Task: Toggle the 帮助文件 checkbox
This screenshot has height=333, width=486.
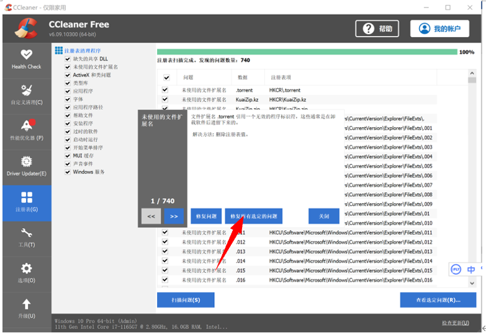Action: (68, 115)
